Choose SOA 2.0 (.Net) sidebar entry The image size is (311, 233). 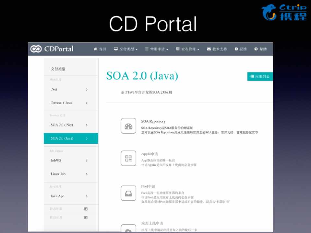(x=69, y=125)
